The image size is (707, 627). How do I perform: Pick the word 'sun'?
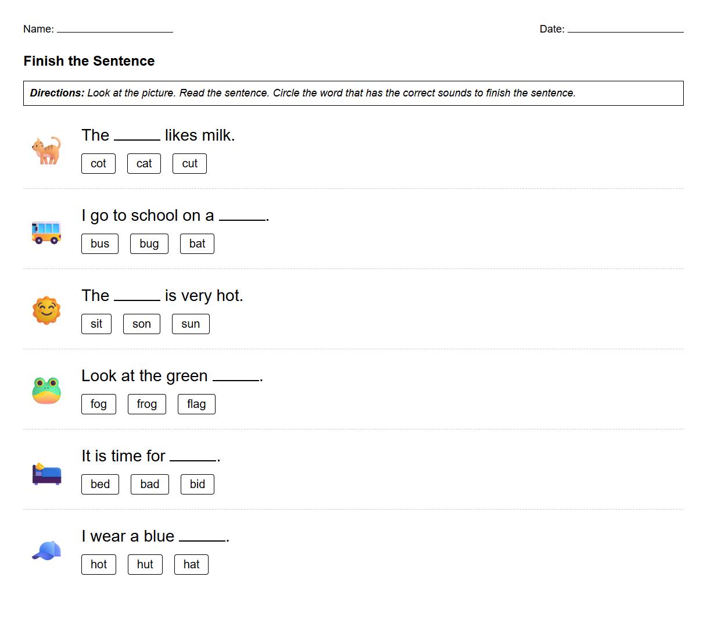191,324
